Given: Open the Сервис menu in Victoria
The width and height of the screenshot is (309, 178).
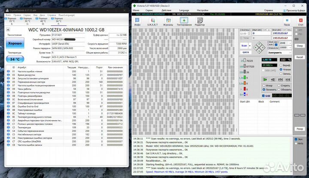Looking at the screenshot, I should click(150, 9).
